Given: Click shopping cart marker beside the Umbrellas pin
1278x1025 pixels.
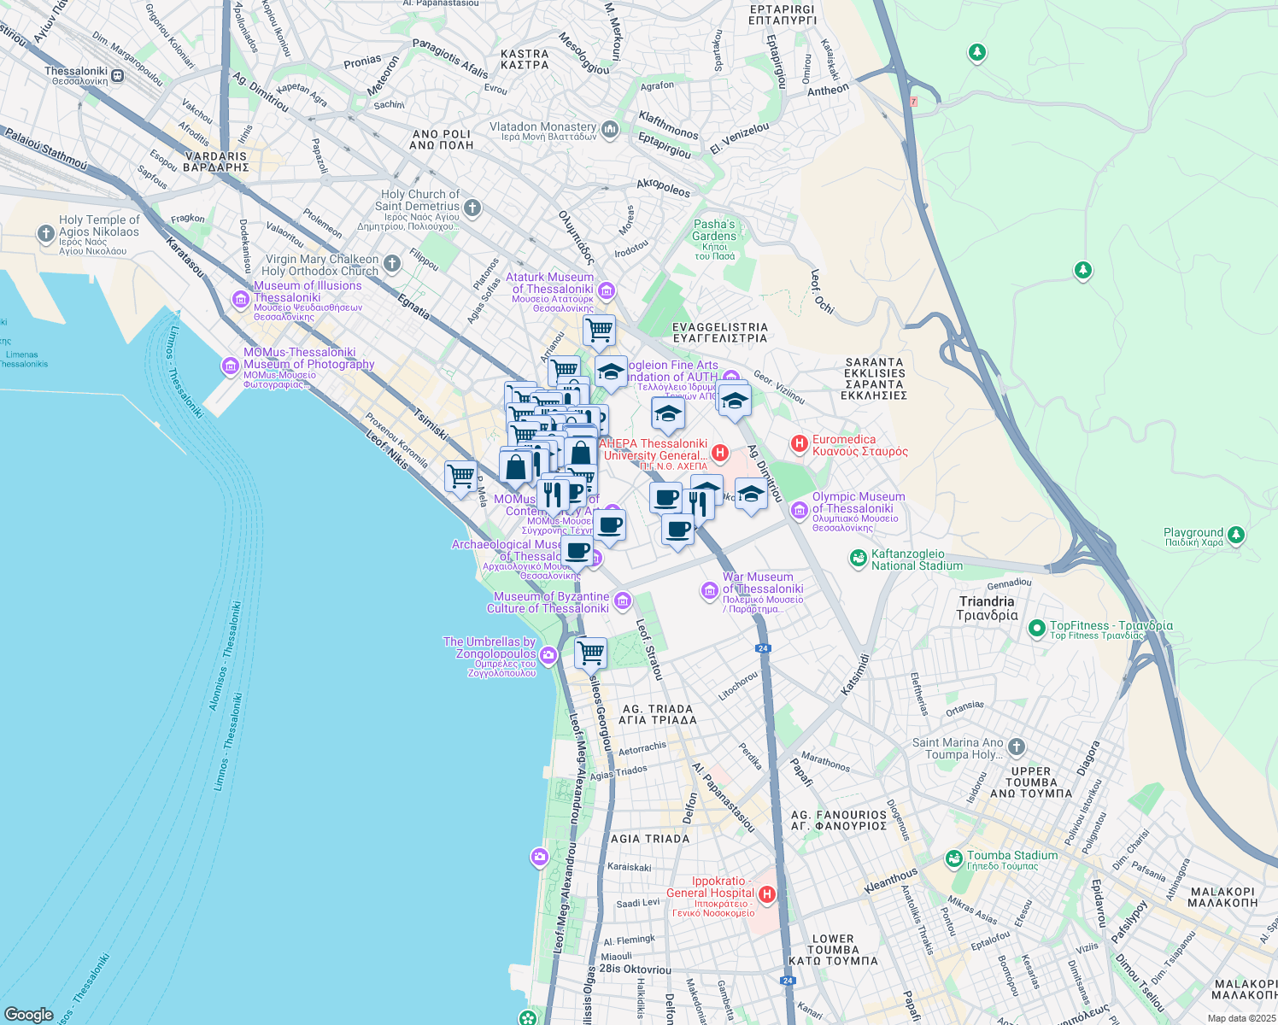Looking at the screenshot, I should [x=591, y=654].
